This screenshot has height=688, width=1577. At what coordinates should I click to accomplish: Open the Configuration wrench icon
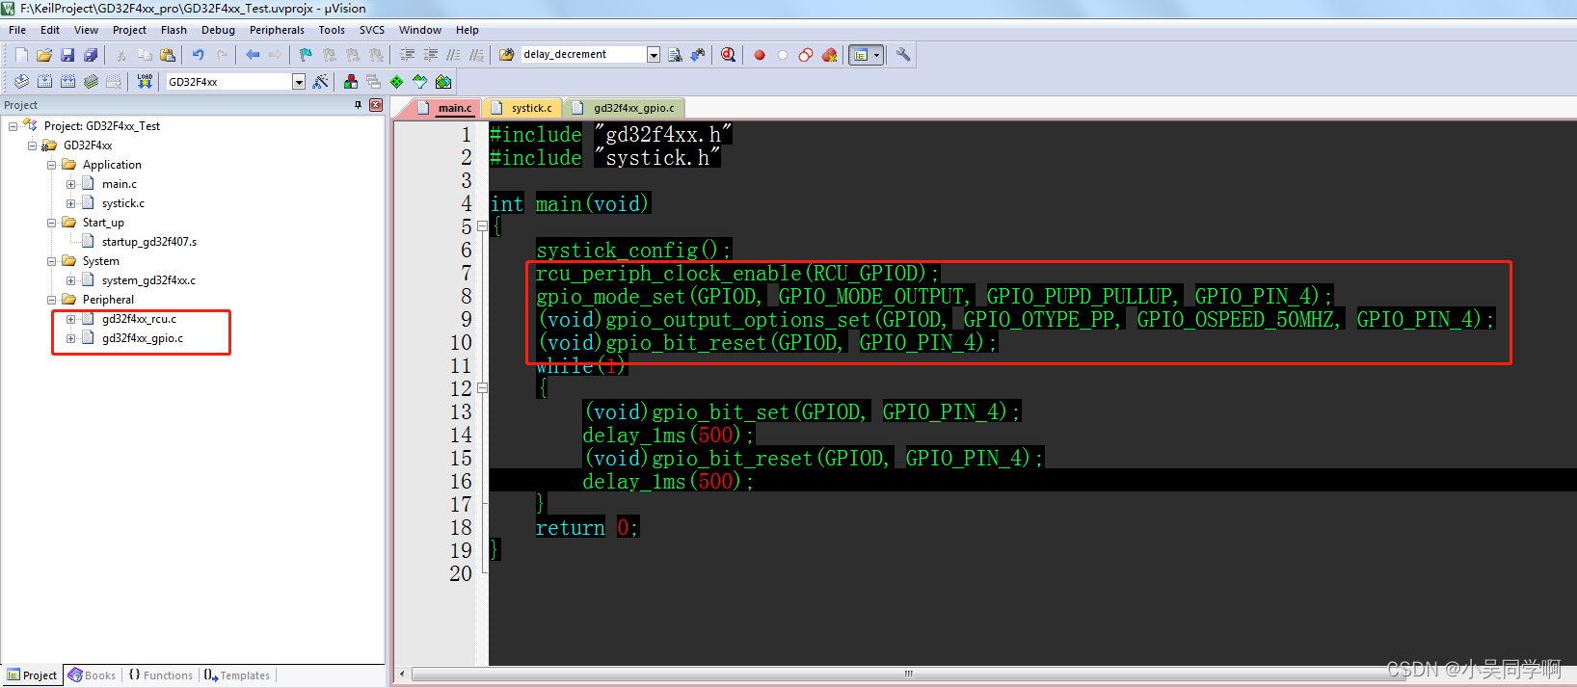coord(903,55)
